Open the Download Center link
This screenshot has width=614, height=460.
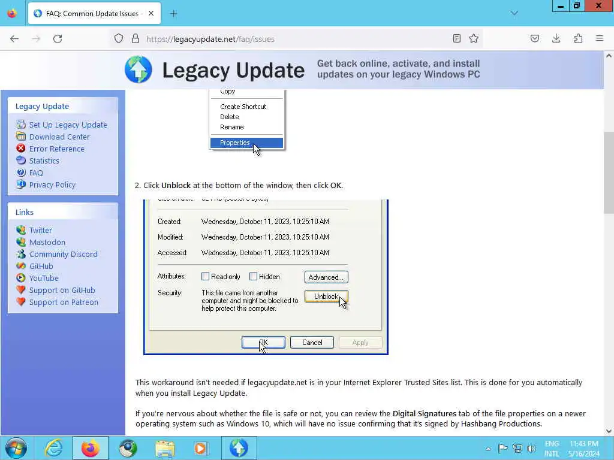59,137
